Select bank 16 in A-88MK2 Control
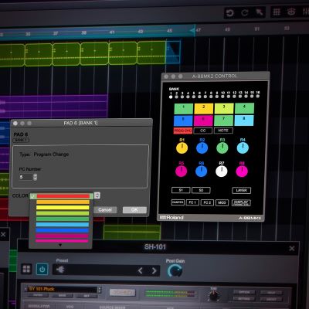The height and width of the screenshot is (309, 309). point(258,96)
